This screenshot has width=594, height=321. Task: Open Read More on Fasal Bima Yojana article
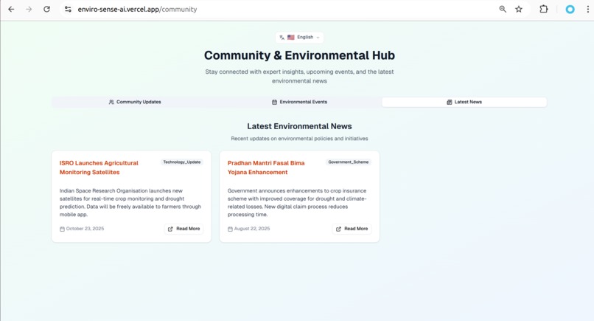pos(352,229)
